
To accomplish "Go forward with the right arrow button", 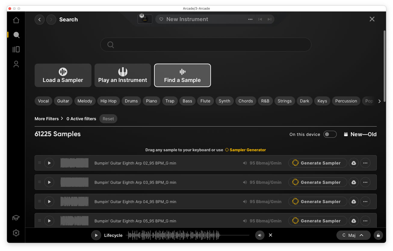I will point(51,20).
